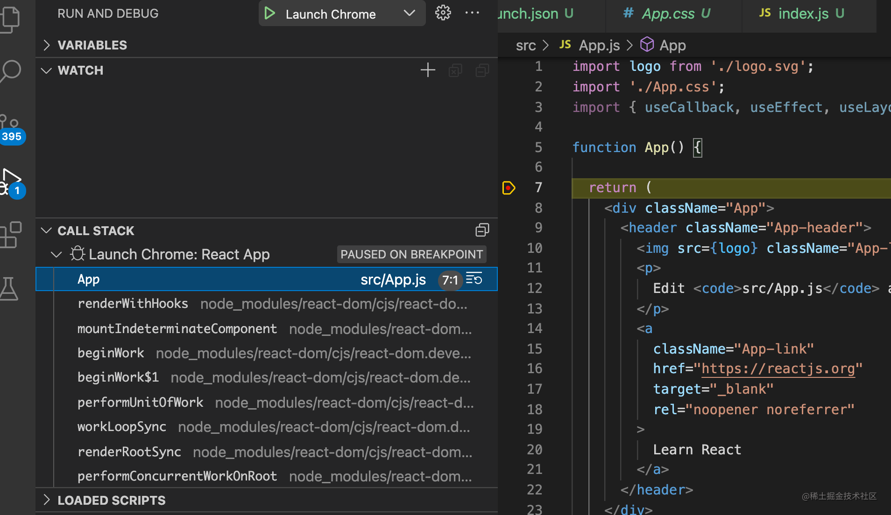Open Search view in activity bar
Image resolution: width=891 pixels, height=515 pixels.
point(11,71)
